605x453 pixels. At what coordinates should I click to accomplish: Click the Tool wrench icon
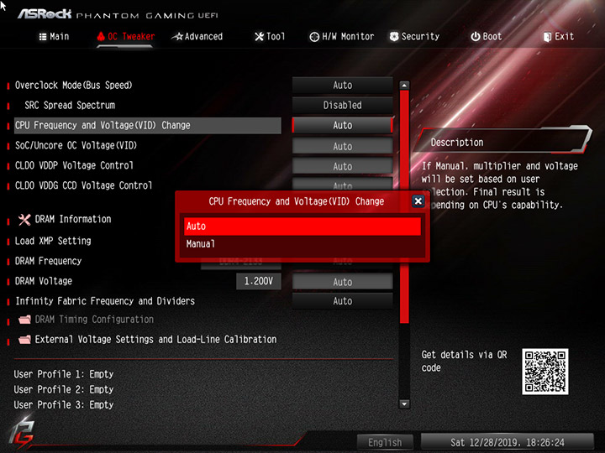pos(260,37)
